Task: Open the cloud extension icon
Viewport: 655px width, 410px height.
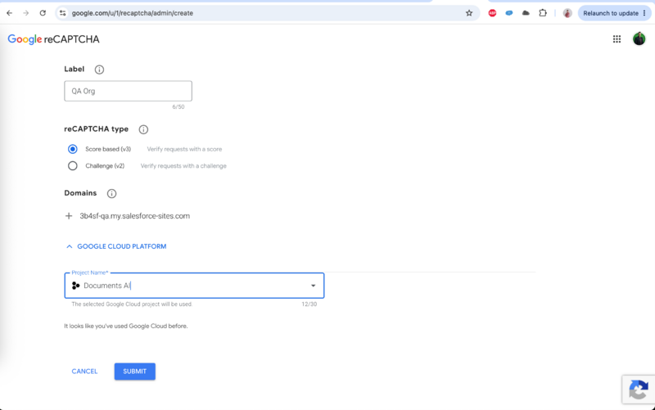Action: 526,13
